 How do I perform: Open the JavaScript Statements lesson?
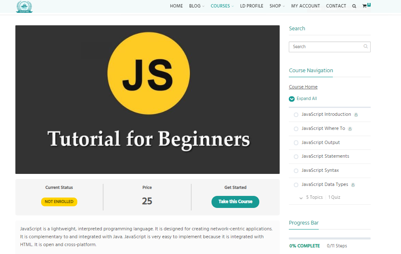pos(325,156)
